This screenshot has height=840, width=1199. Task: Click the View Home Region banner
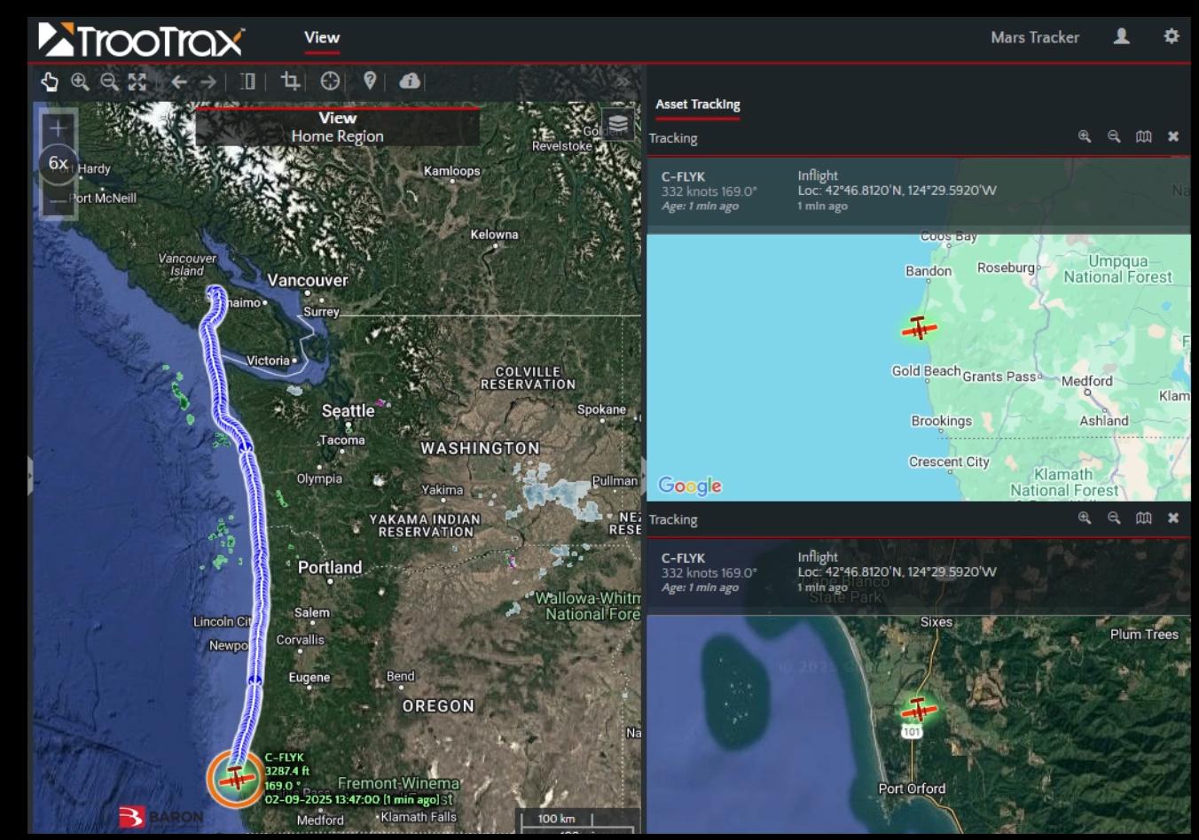click(338, 127)
